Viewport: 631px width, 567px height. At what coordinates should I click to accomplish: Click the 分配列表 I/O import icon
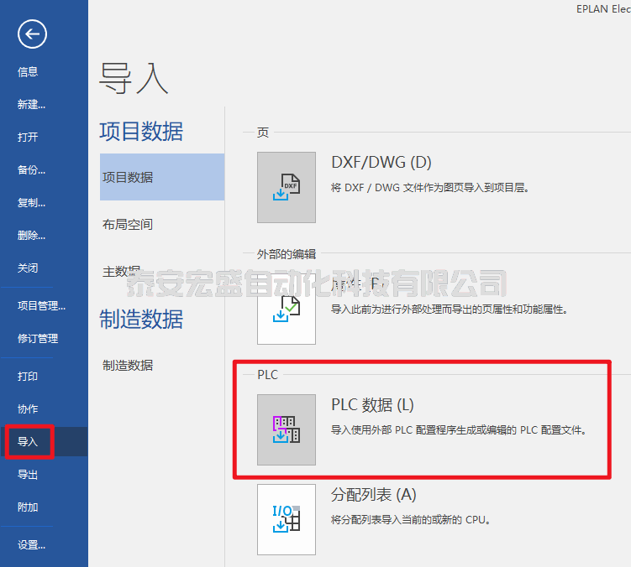click(x=287, y=519)
